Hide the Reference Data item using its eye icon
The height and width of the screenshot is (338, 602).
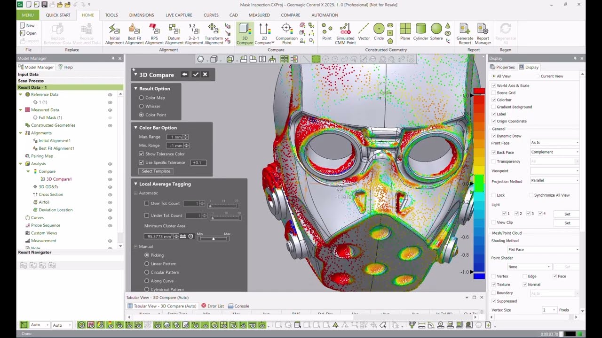click(110, 94)
